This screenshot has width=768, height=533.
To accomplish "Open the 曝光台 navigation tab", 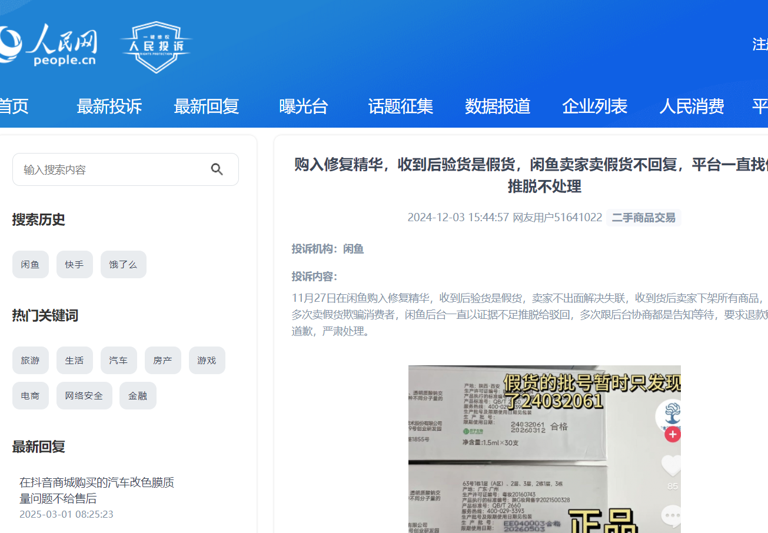I will point(303,106).
